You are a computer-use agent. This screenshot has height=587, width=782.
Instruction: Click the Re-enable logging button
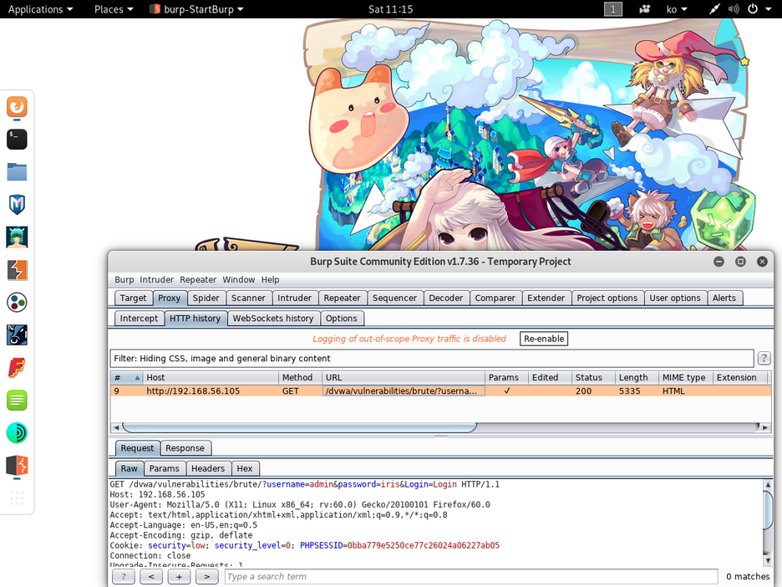544,339
